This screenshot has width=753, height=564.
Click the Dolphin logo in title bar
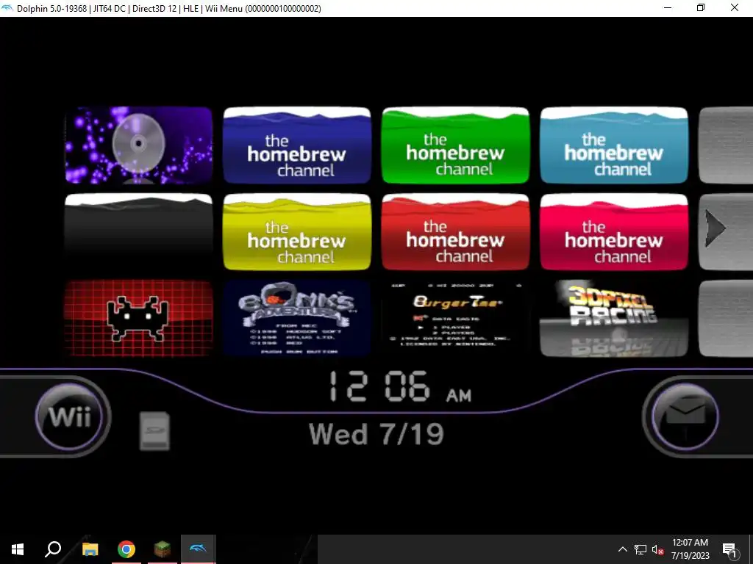coord(7,8)
